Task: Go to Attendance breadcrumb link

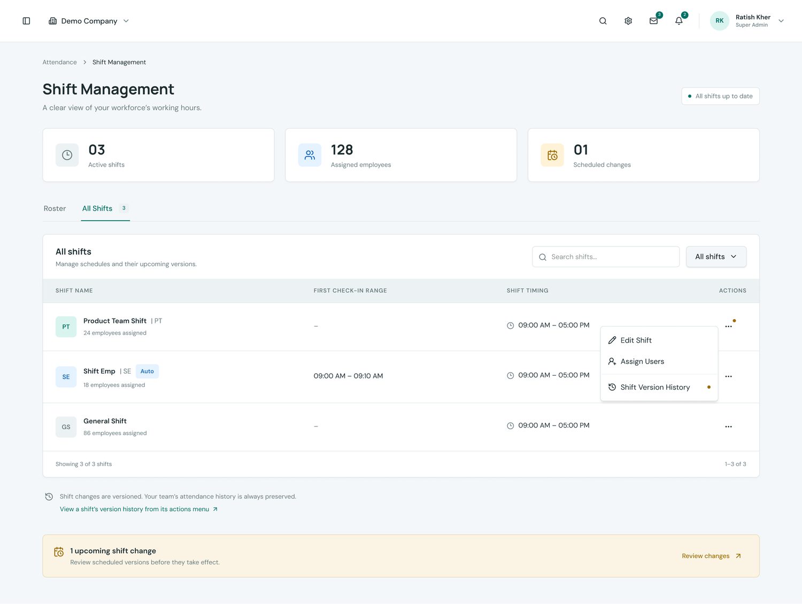Action: (59, 62)
